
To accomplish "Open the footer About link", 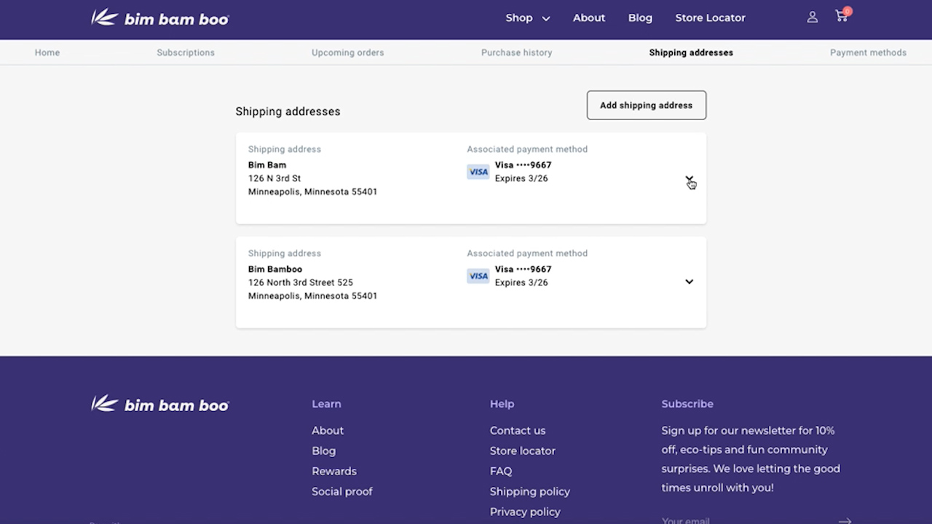I will (328, 430).
